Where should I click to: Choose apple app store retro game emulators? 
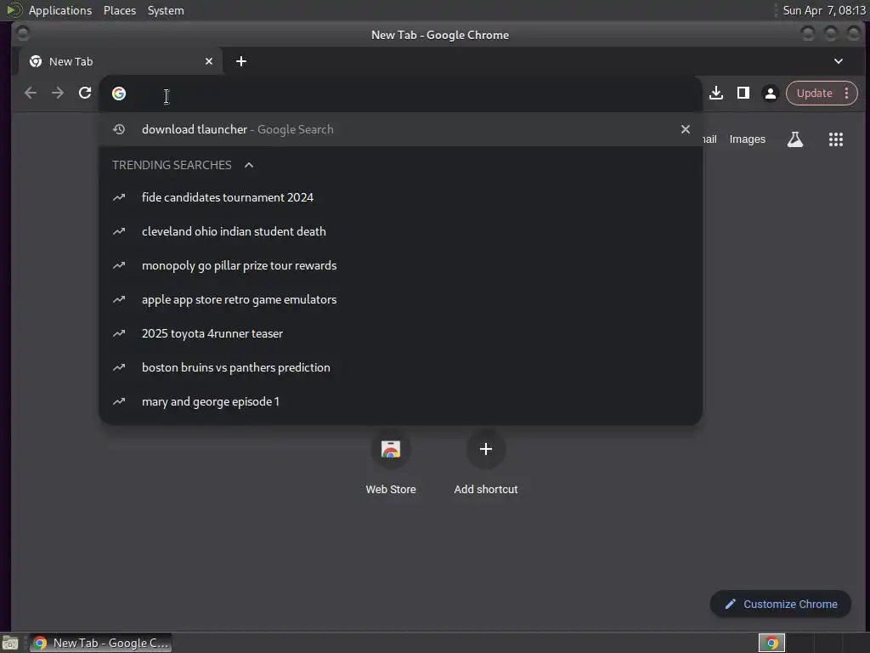pyautogui.click(x=401, y=299)
